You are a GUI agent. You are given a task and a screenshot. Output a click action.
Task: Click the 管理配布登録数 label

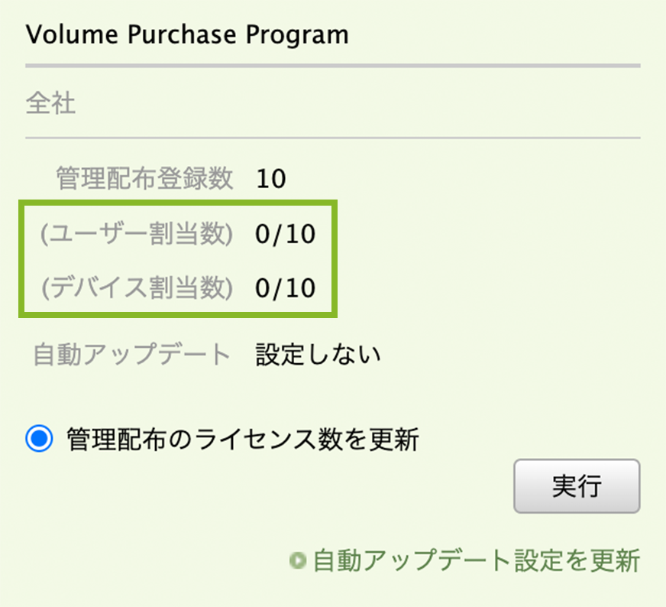click(x=144, y=179)
